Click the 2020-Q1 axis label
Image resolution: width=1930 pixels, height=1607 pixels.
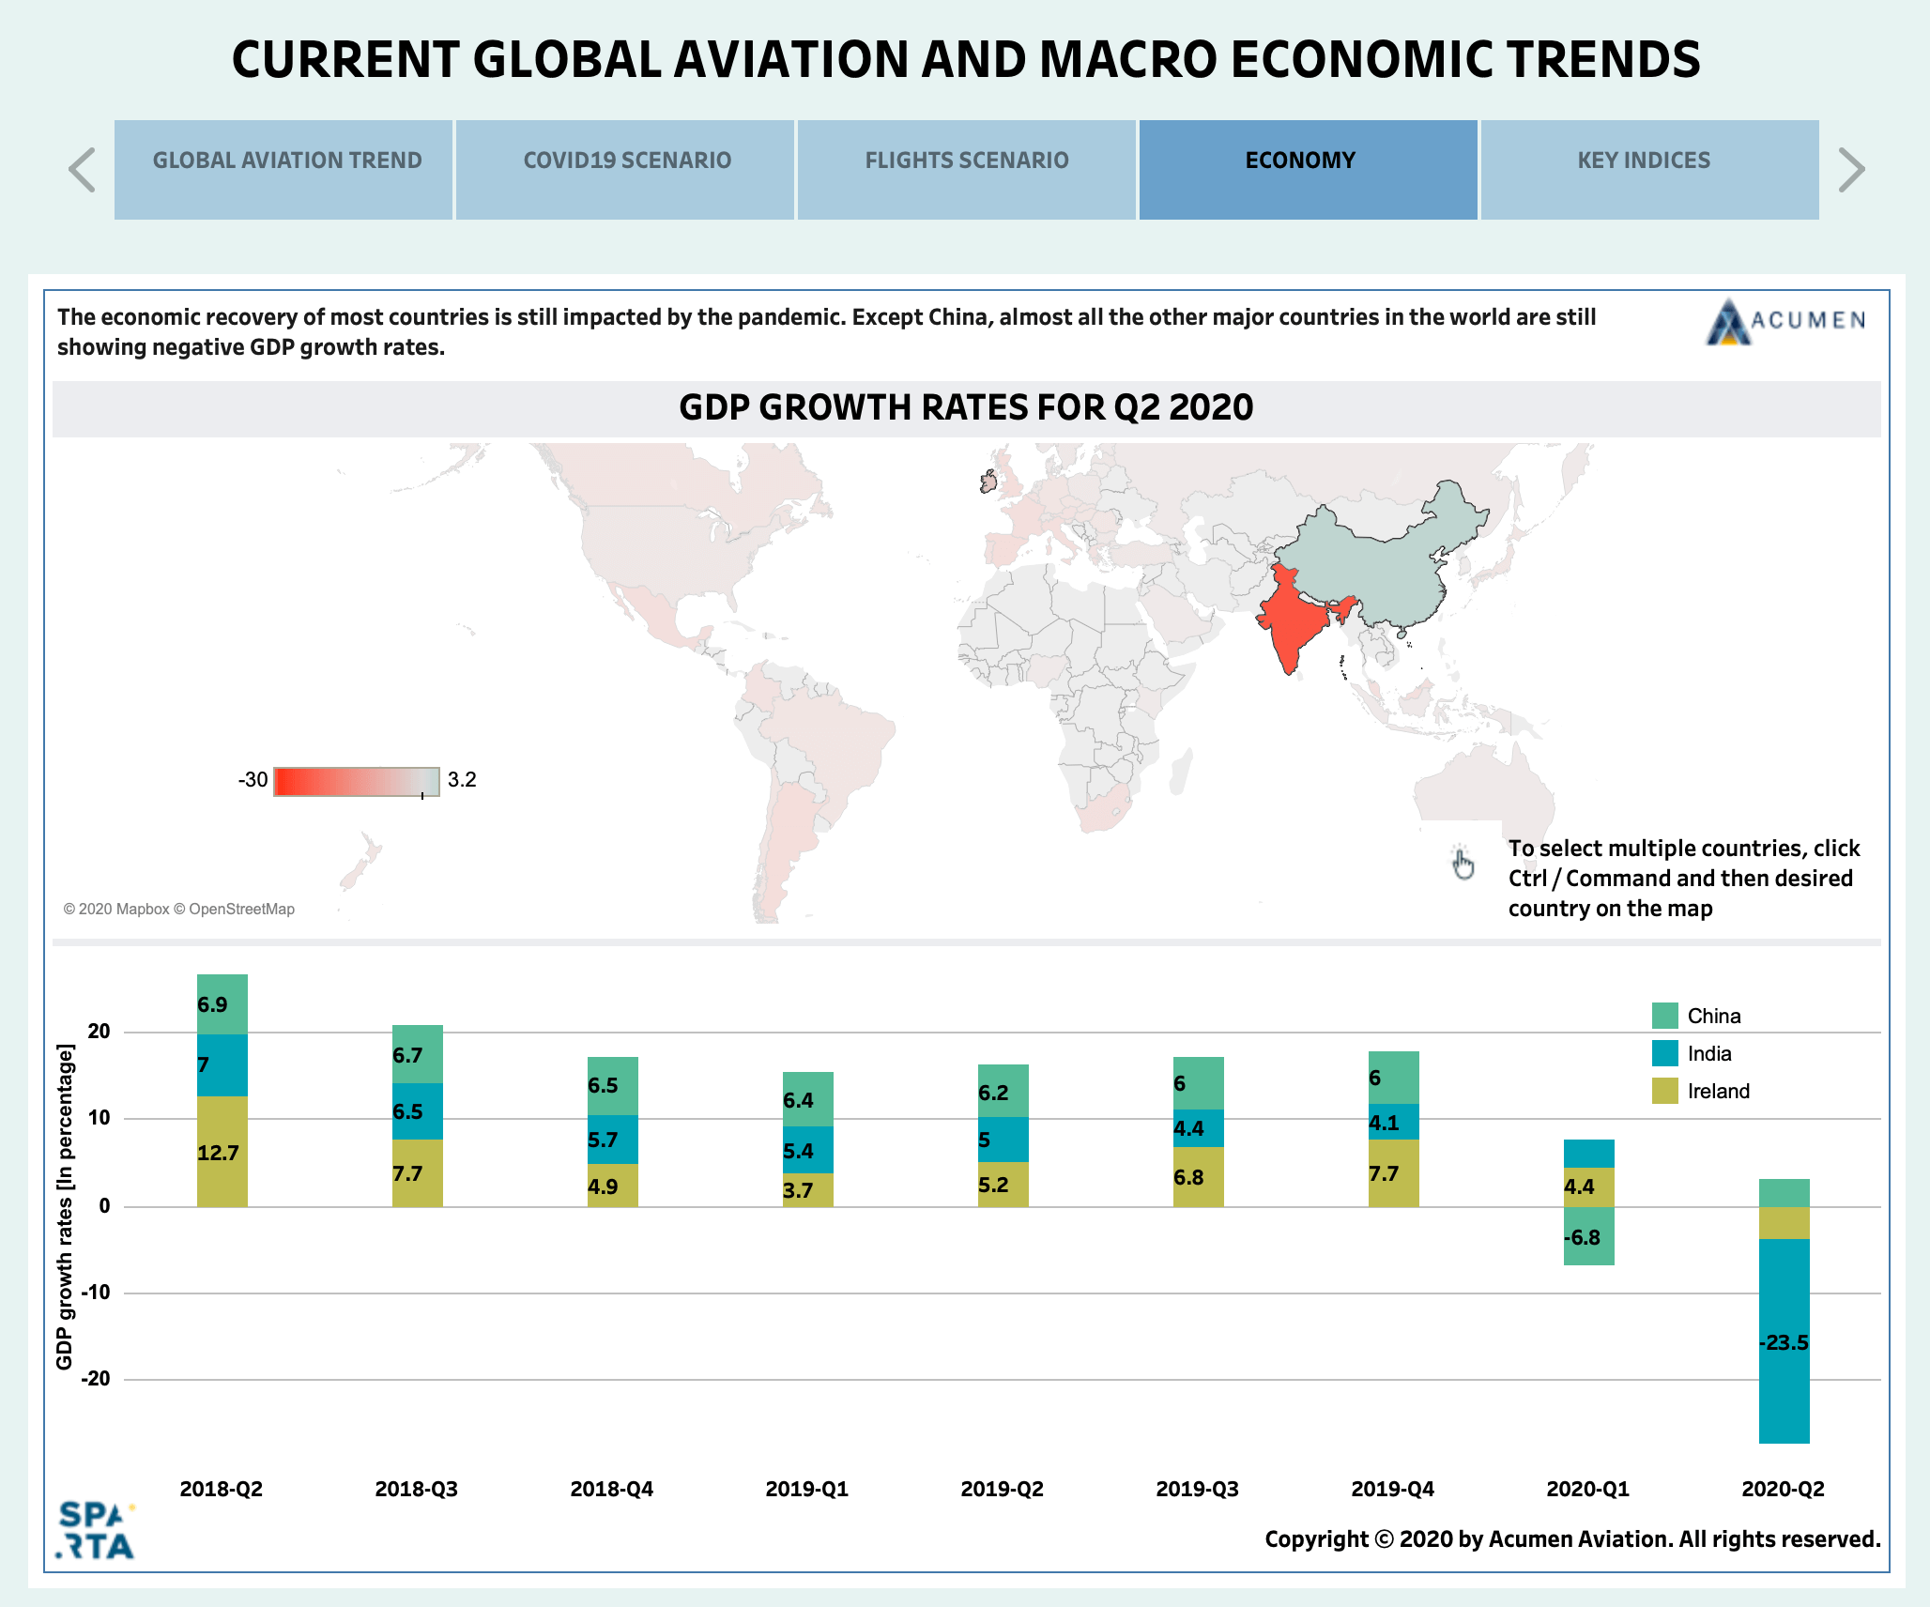1588,1489
